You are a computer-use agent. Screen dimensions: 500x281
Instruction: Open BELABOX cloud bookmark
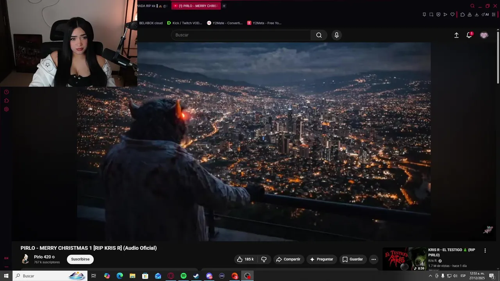[151, 23]
